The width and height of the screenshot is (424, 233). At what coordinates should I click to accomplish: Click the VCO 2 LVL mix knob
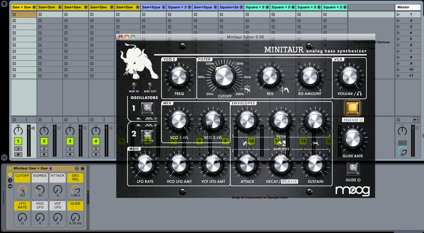pyautogui.click(x=213, y=121)
